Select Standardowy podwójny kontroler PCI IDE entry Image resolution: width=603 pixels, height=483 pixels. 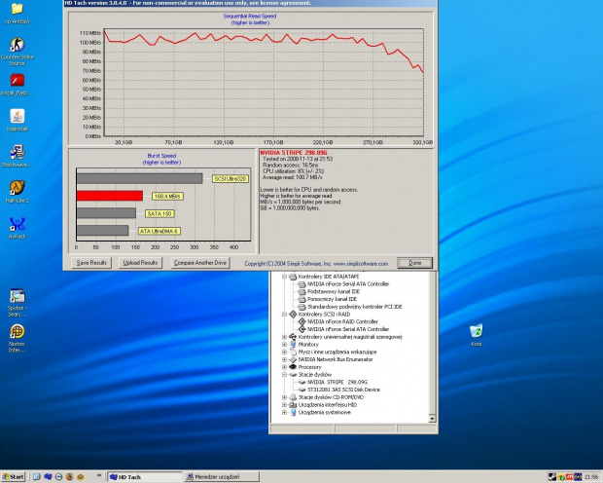tap(355, 307)
